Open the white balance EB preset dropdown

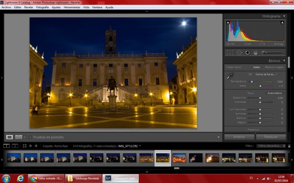point(266,74)
